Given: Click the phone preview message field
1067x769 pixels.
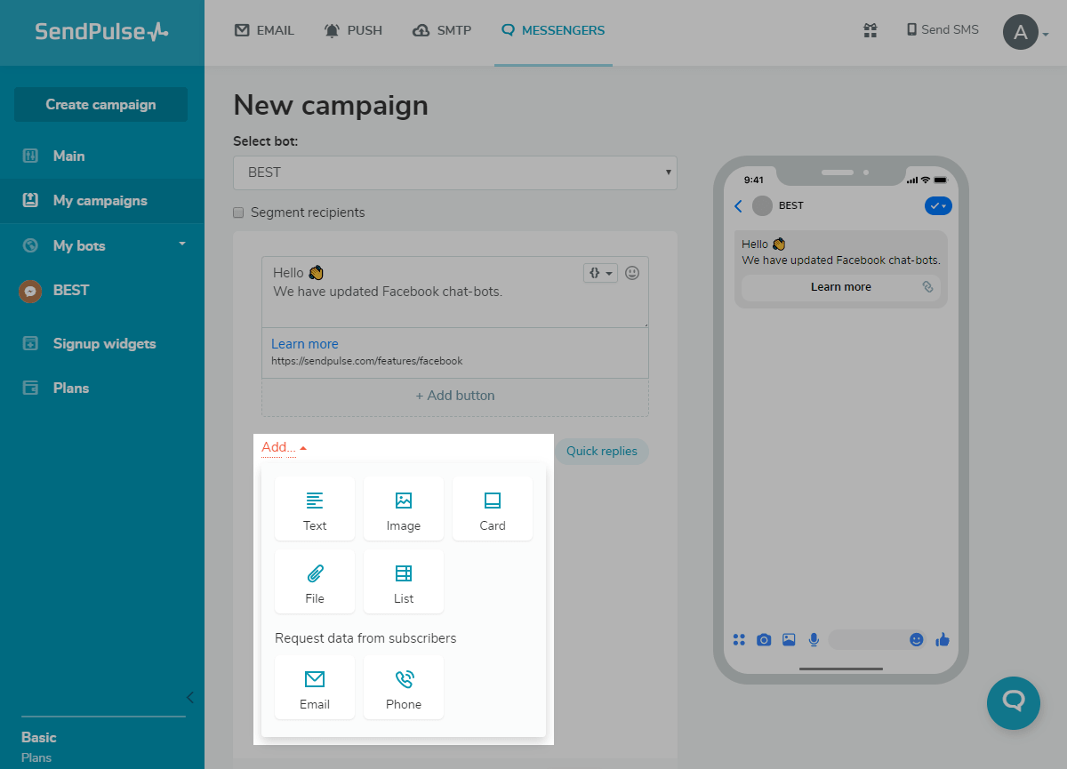Looking at the screenshot, I should [x=878, y=639].
